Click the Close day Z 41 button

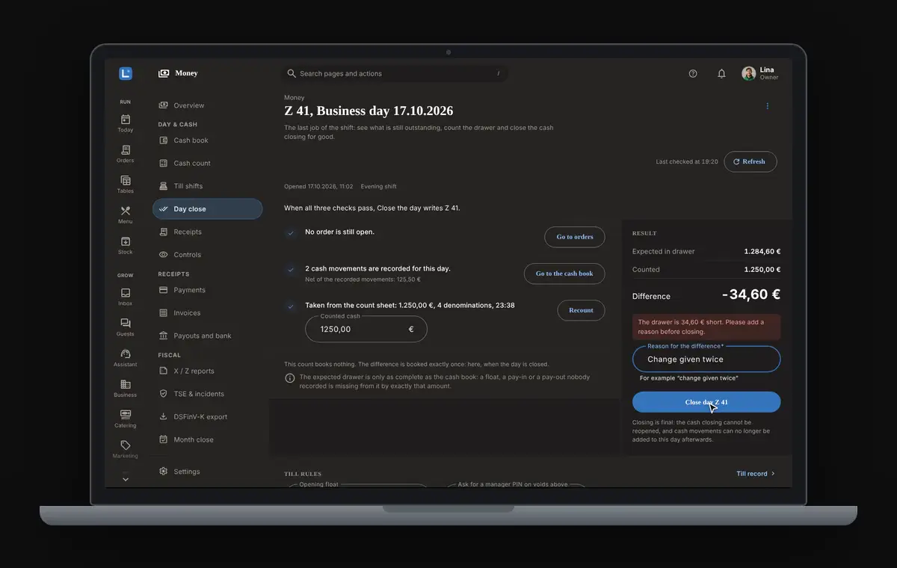[x=706, y=402]
